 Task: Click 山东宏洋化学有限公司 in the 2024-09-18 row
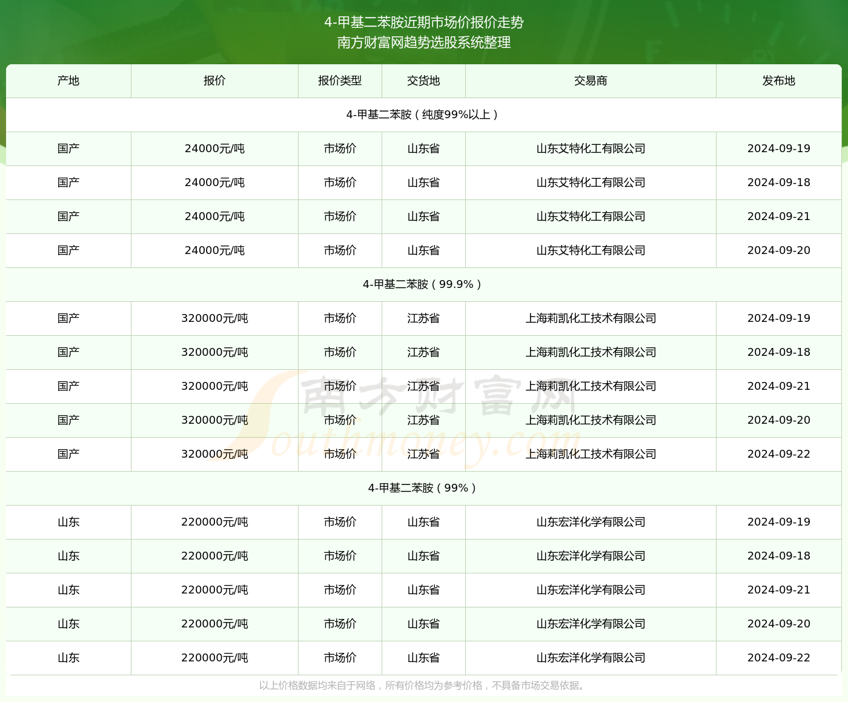click(x=591, y=556)
